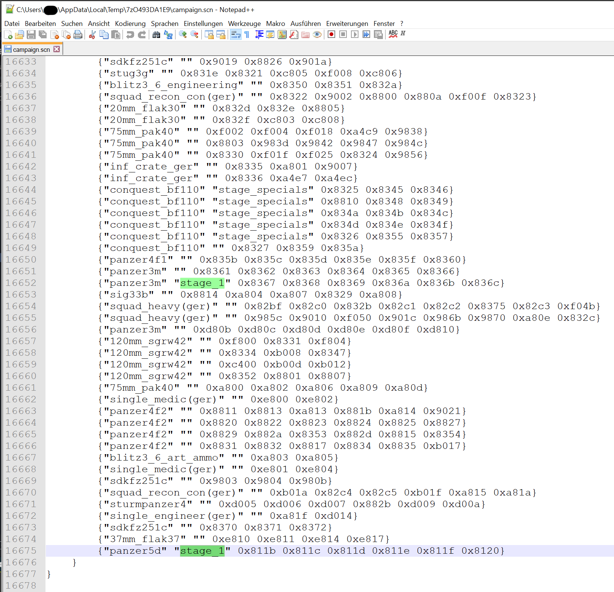Create a new file with the toolbar icon
Image resolution: width=614 pixels, height=592 pixels.
(x=8, y=35)
